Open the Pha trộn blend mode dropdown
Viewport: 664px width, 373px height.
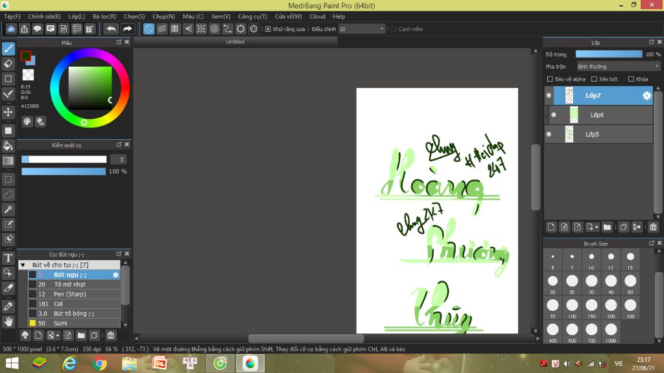(618, 67)
